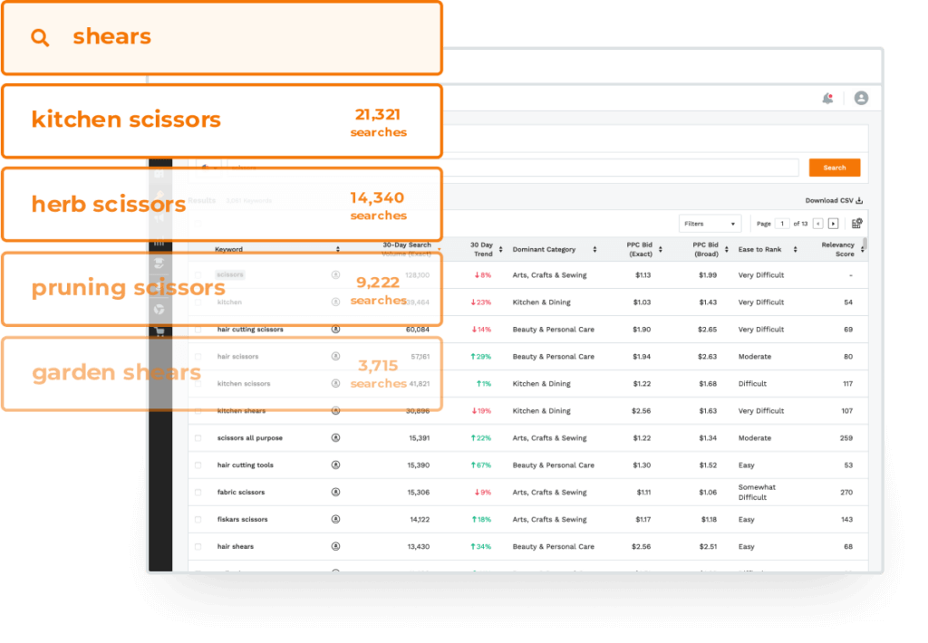The height and width of the screenshot is (643, 928).
Task: Open the Filters dropdown
Action: [710, 224]
